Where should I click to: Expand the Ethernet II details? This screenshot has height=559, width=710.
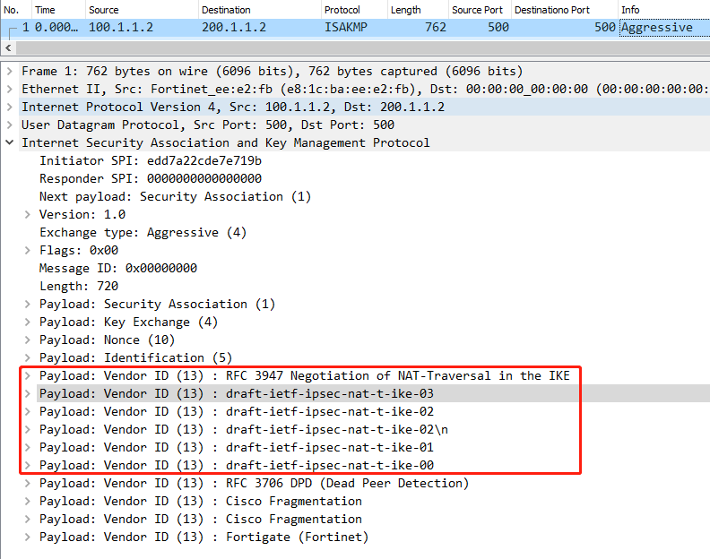(x=9, y=89)
